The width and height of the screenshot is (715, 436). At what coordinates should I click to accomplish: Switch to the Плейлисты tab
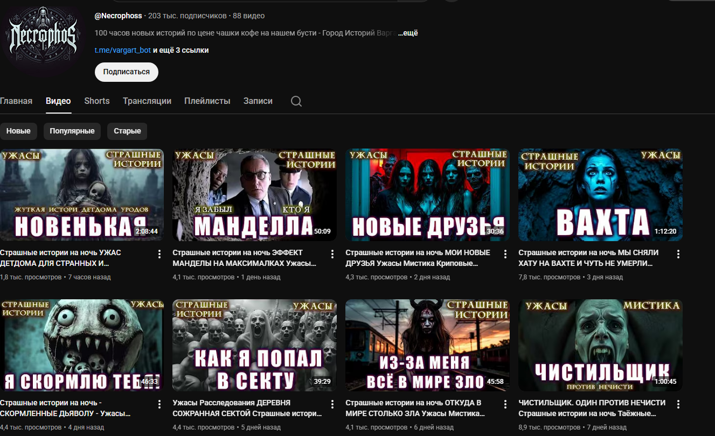pyautogui.click(x=207, y=101)
